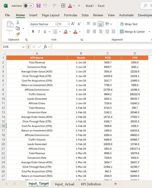Toggle Bold formatting
This screenshot has width=152, height=188.
tap(33, 32)
